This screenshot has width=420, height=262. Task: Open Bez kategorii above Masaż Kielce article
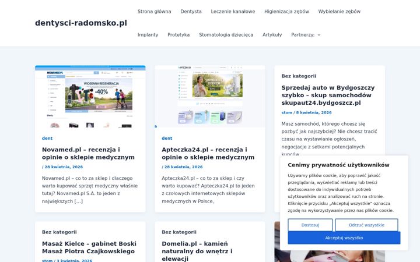coord(59,232)
